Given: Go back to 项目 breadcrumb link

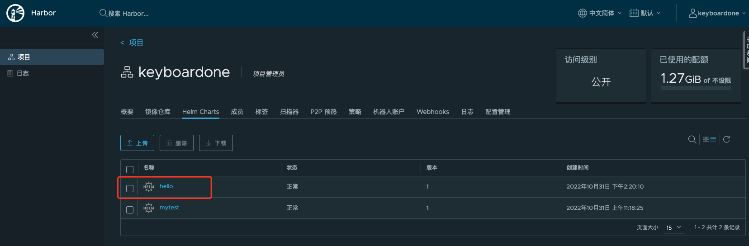Looking at the screenshot, I should click(136, 43).
